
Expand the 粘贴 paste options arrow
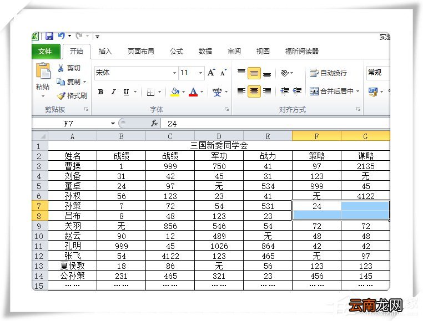point(43,96)
